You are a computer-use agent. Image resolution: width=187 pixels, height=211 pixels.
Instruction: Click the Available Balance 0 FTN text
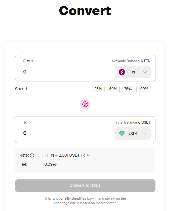[x=131, y=61]
